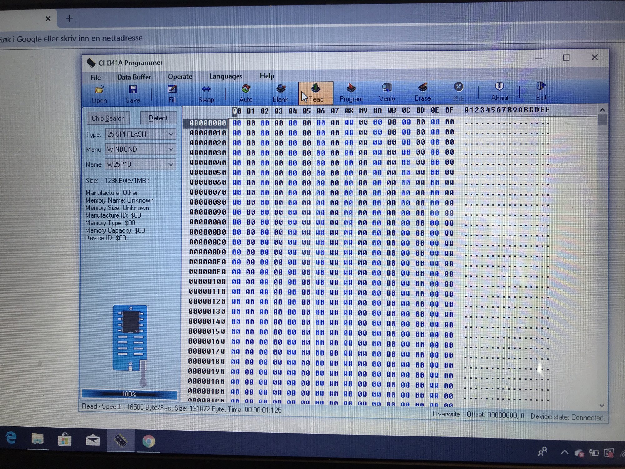Click the Device state: Connected status text
The width and height of the screenshot is (625, 469).
coord(567,417)
